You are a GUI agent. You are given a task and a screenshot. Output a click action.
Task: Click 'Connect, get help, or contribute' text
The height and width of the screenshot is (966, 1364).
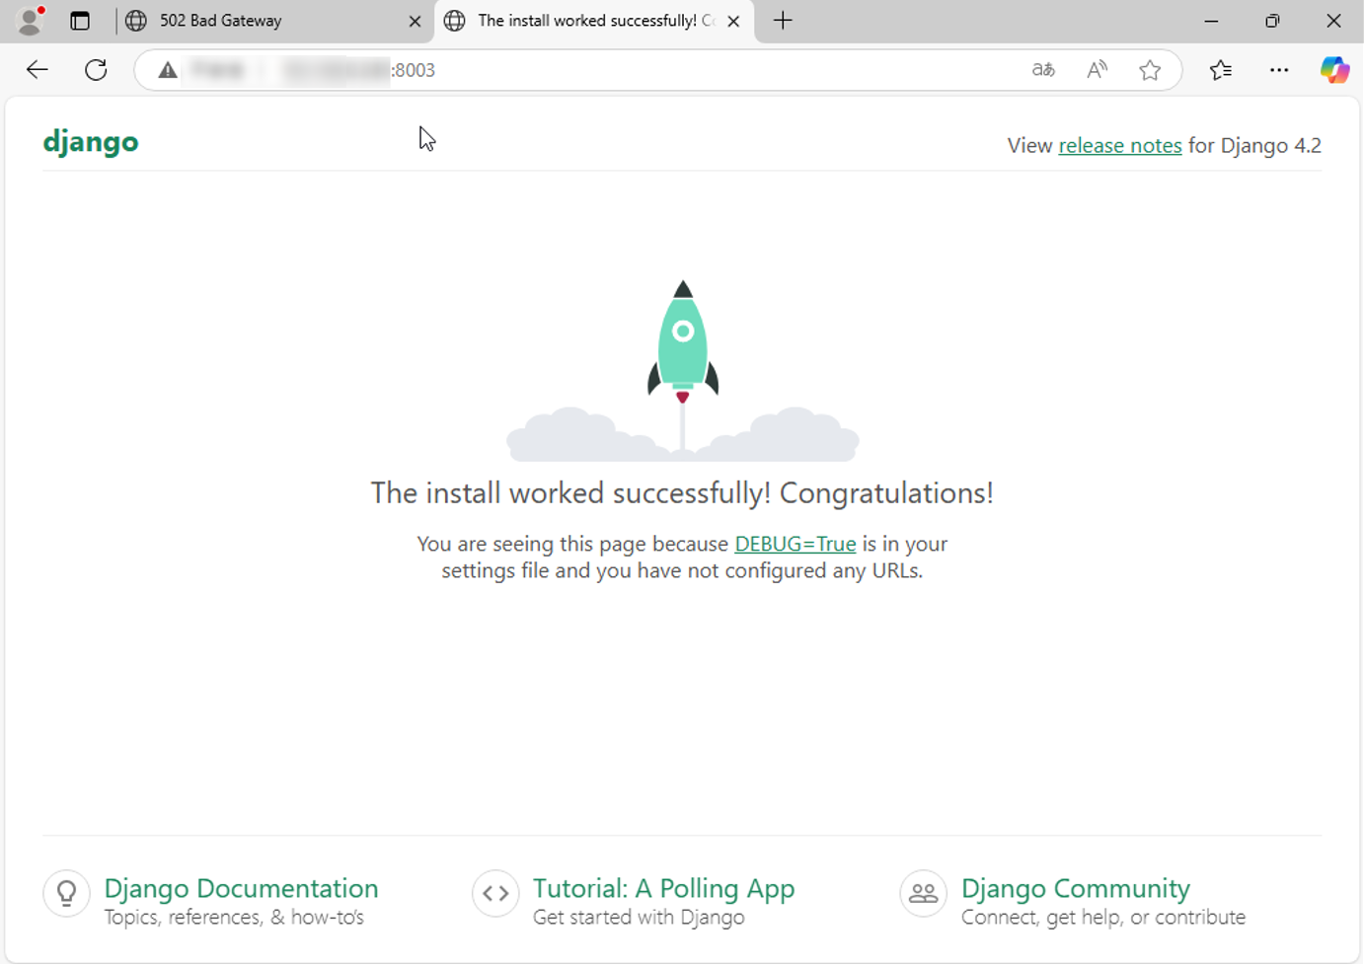coord(1103,918)
